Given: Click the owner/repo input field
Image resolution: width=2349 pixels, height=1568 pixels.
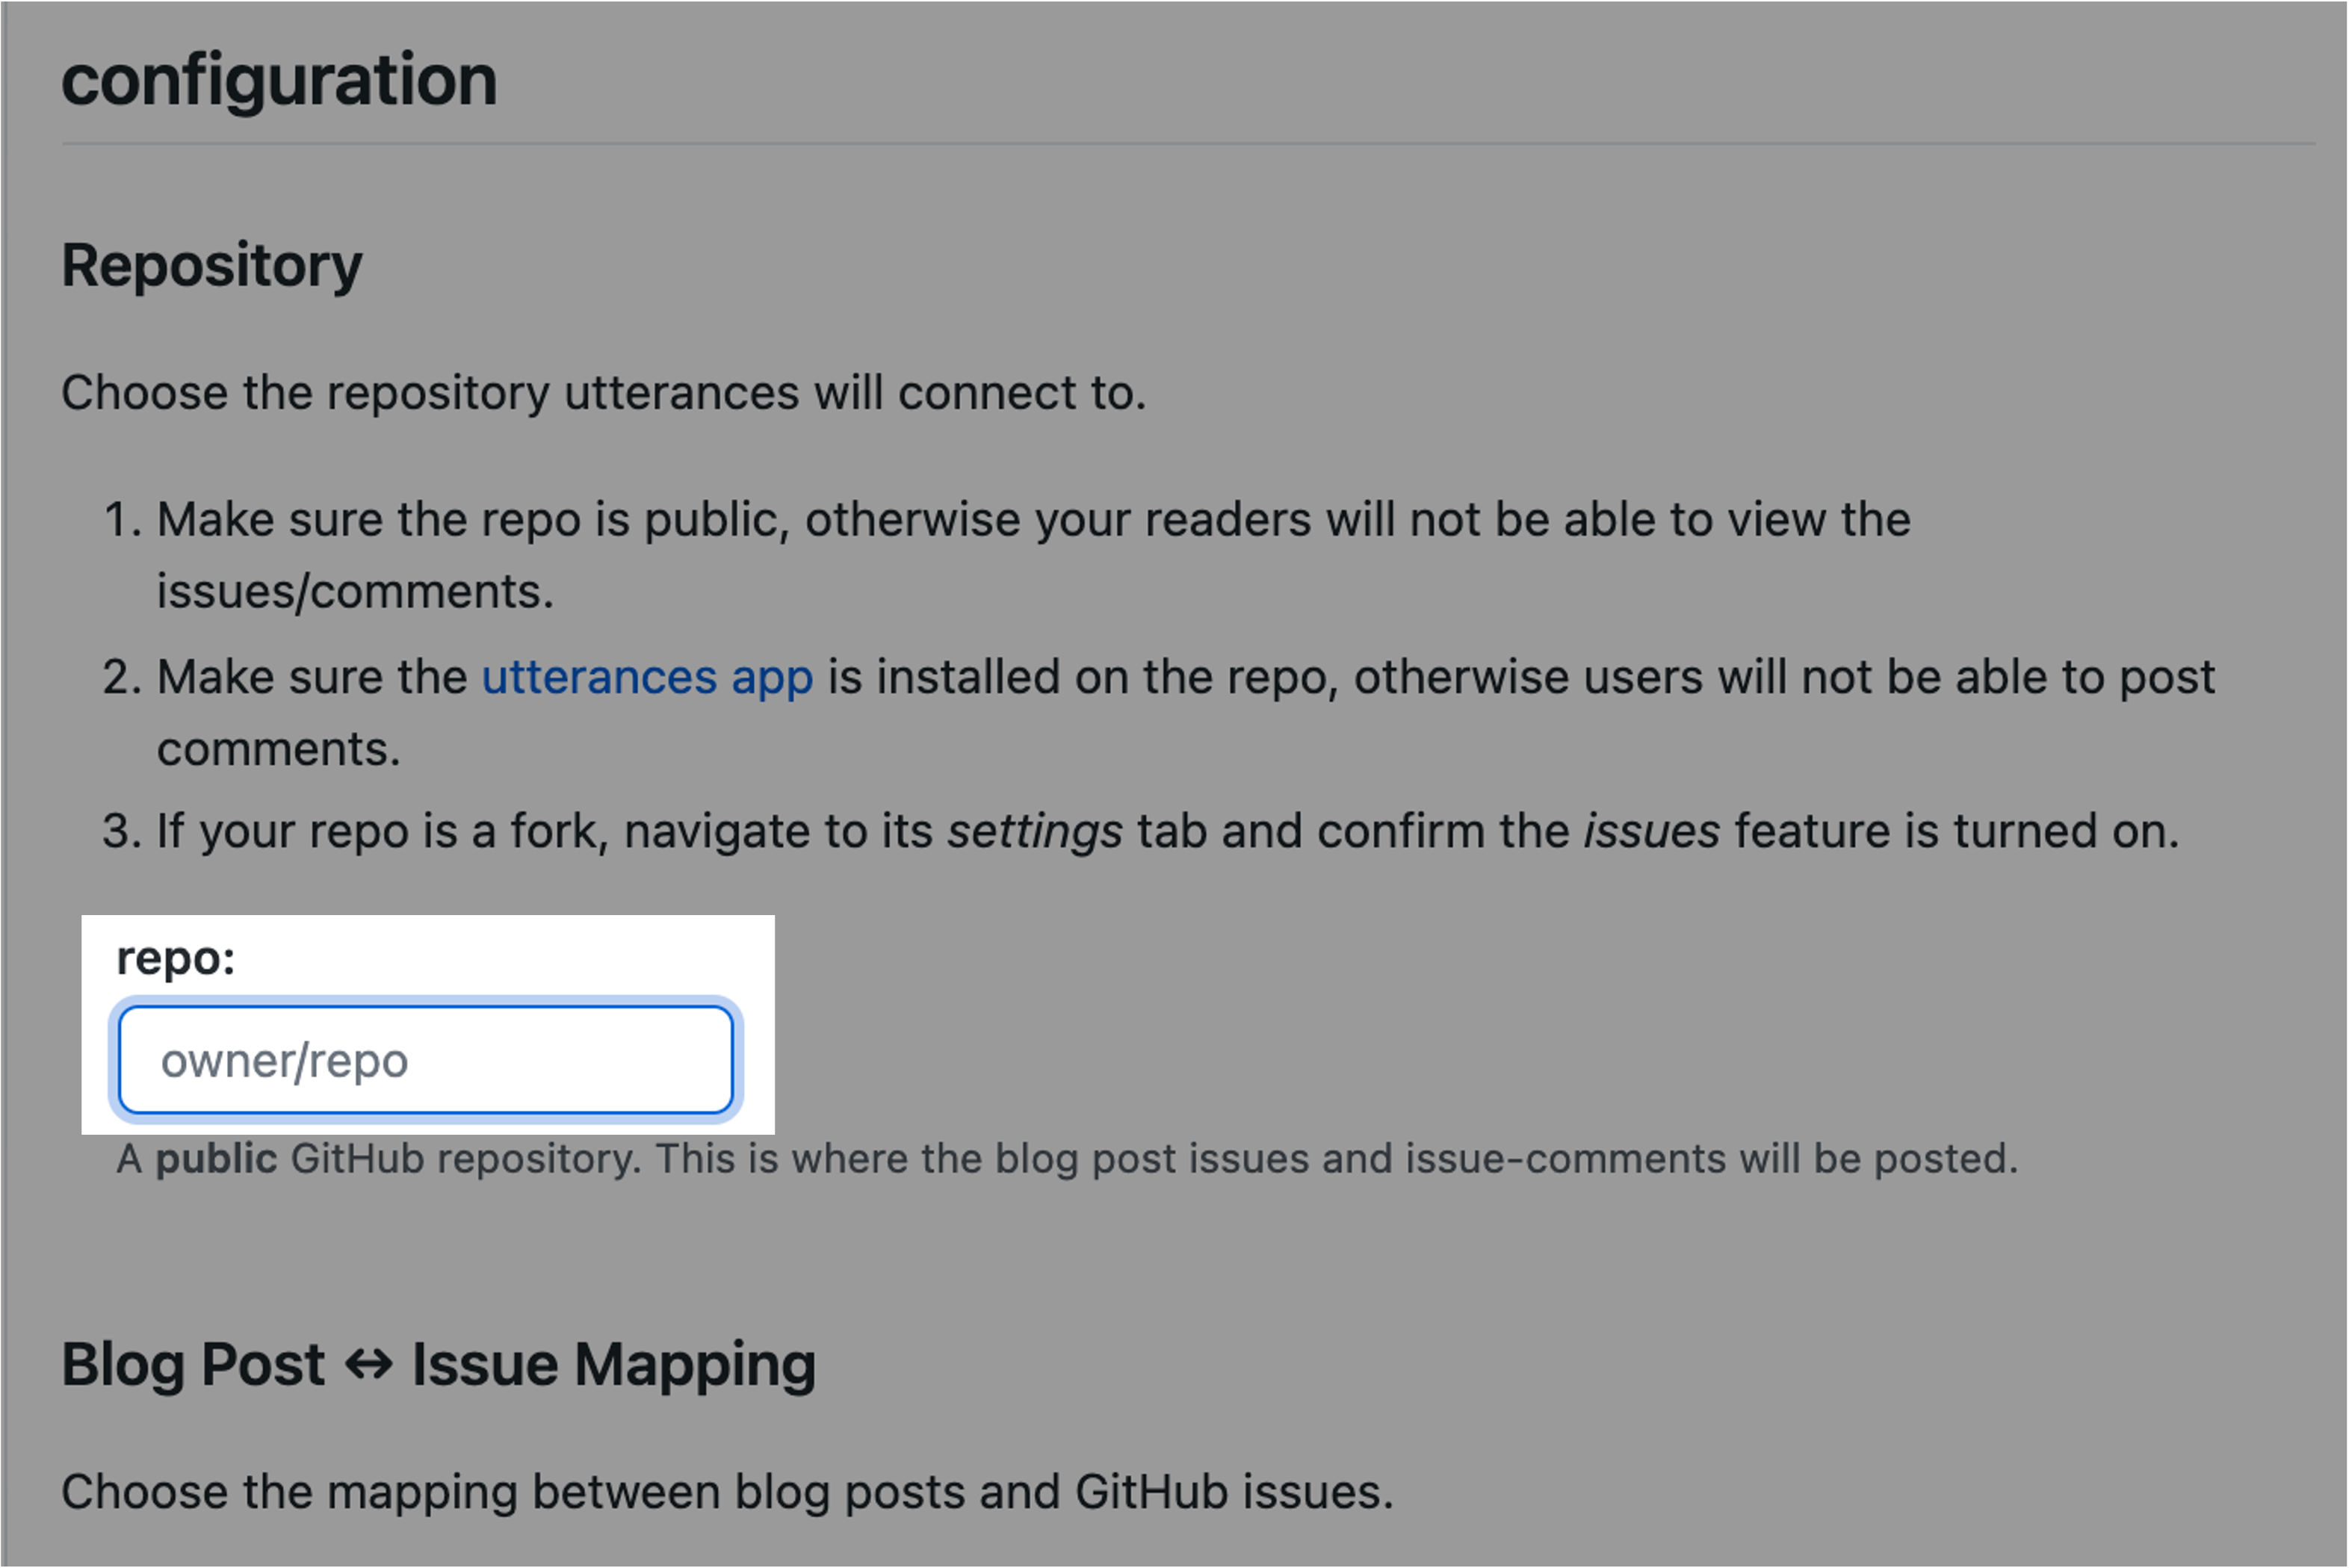Looking at the screenshot, I should click(425, 1060).
